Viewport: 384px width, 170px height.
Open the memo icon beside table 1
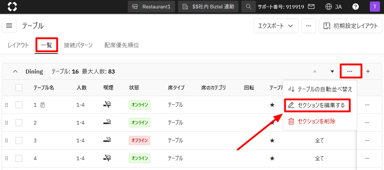point(43,105)
